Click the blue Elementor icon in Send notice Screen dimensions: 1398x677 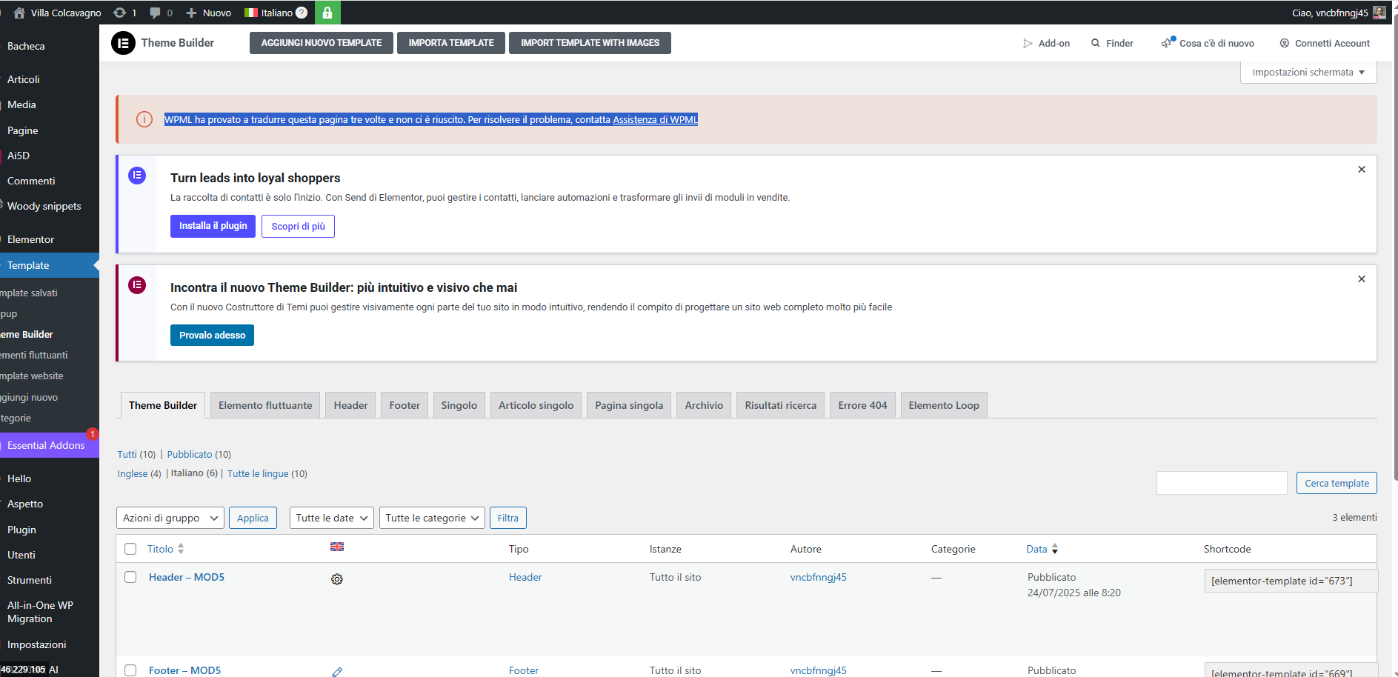pyautogui.click(x=137, y=176)
